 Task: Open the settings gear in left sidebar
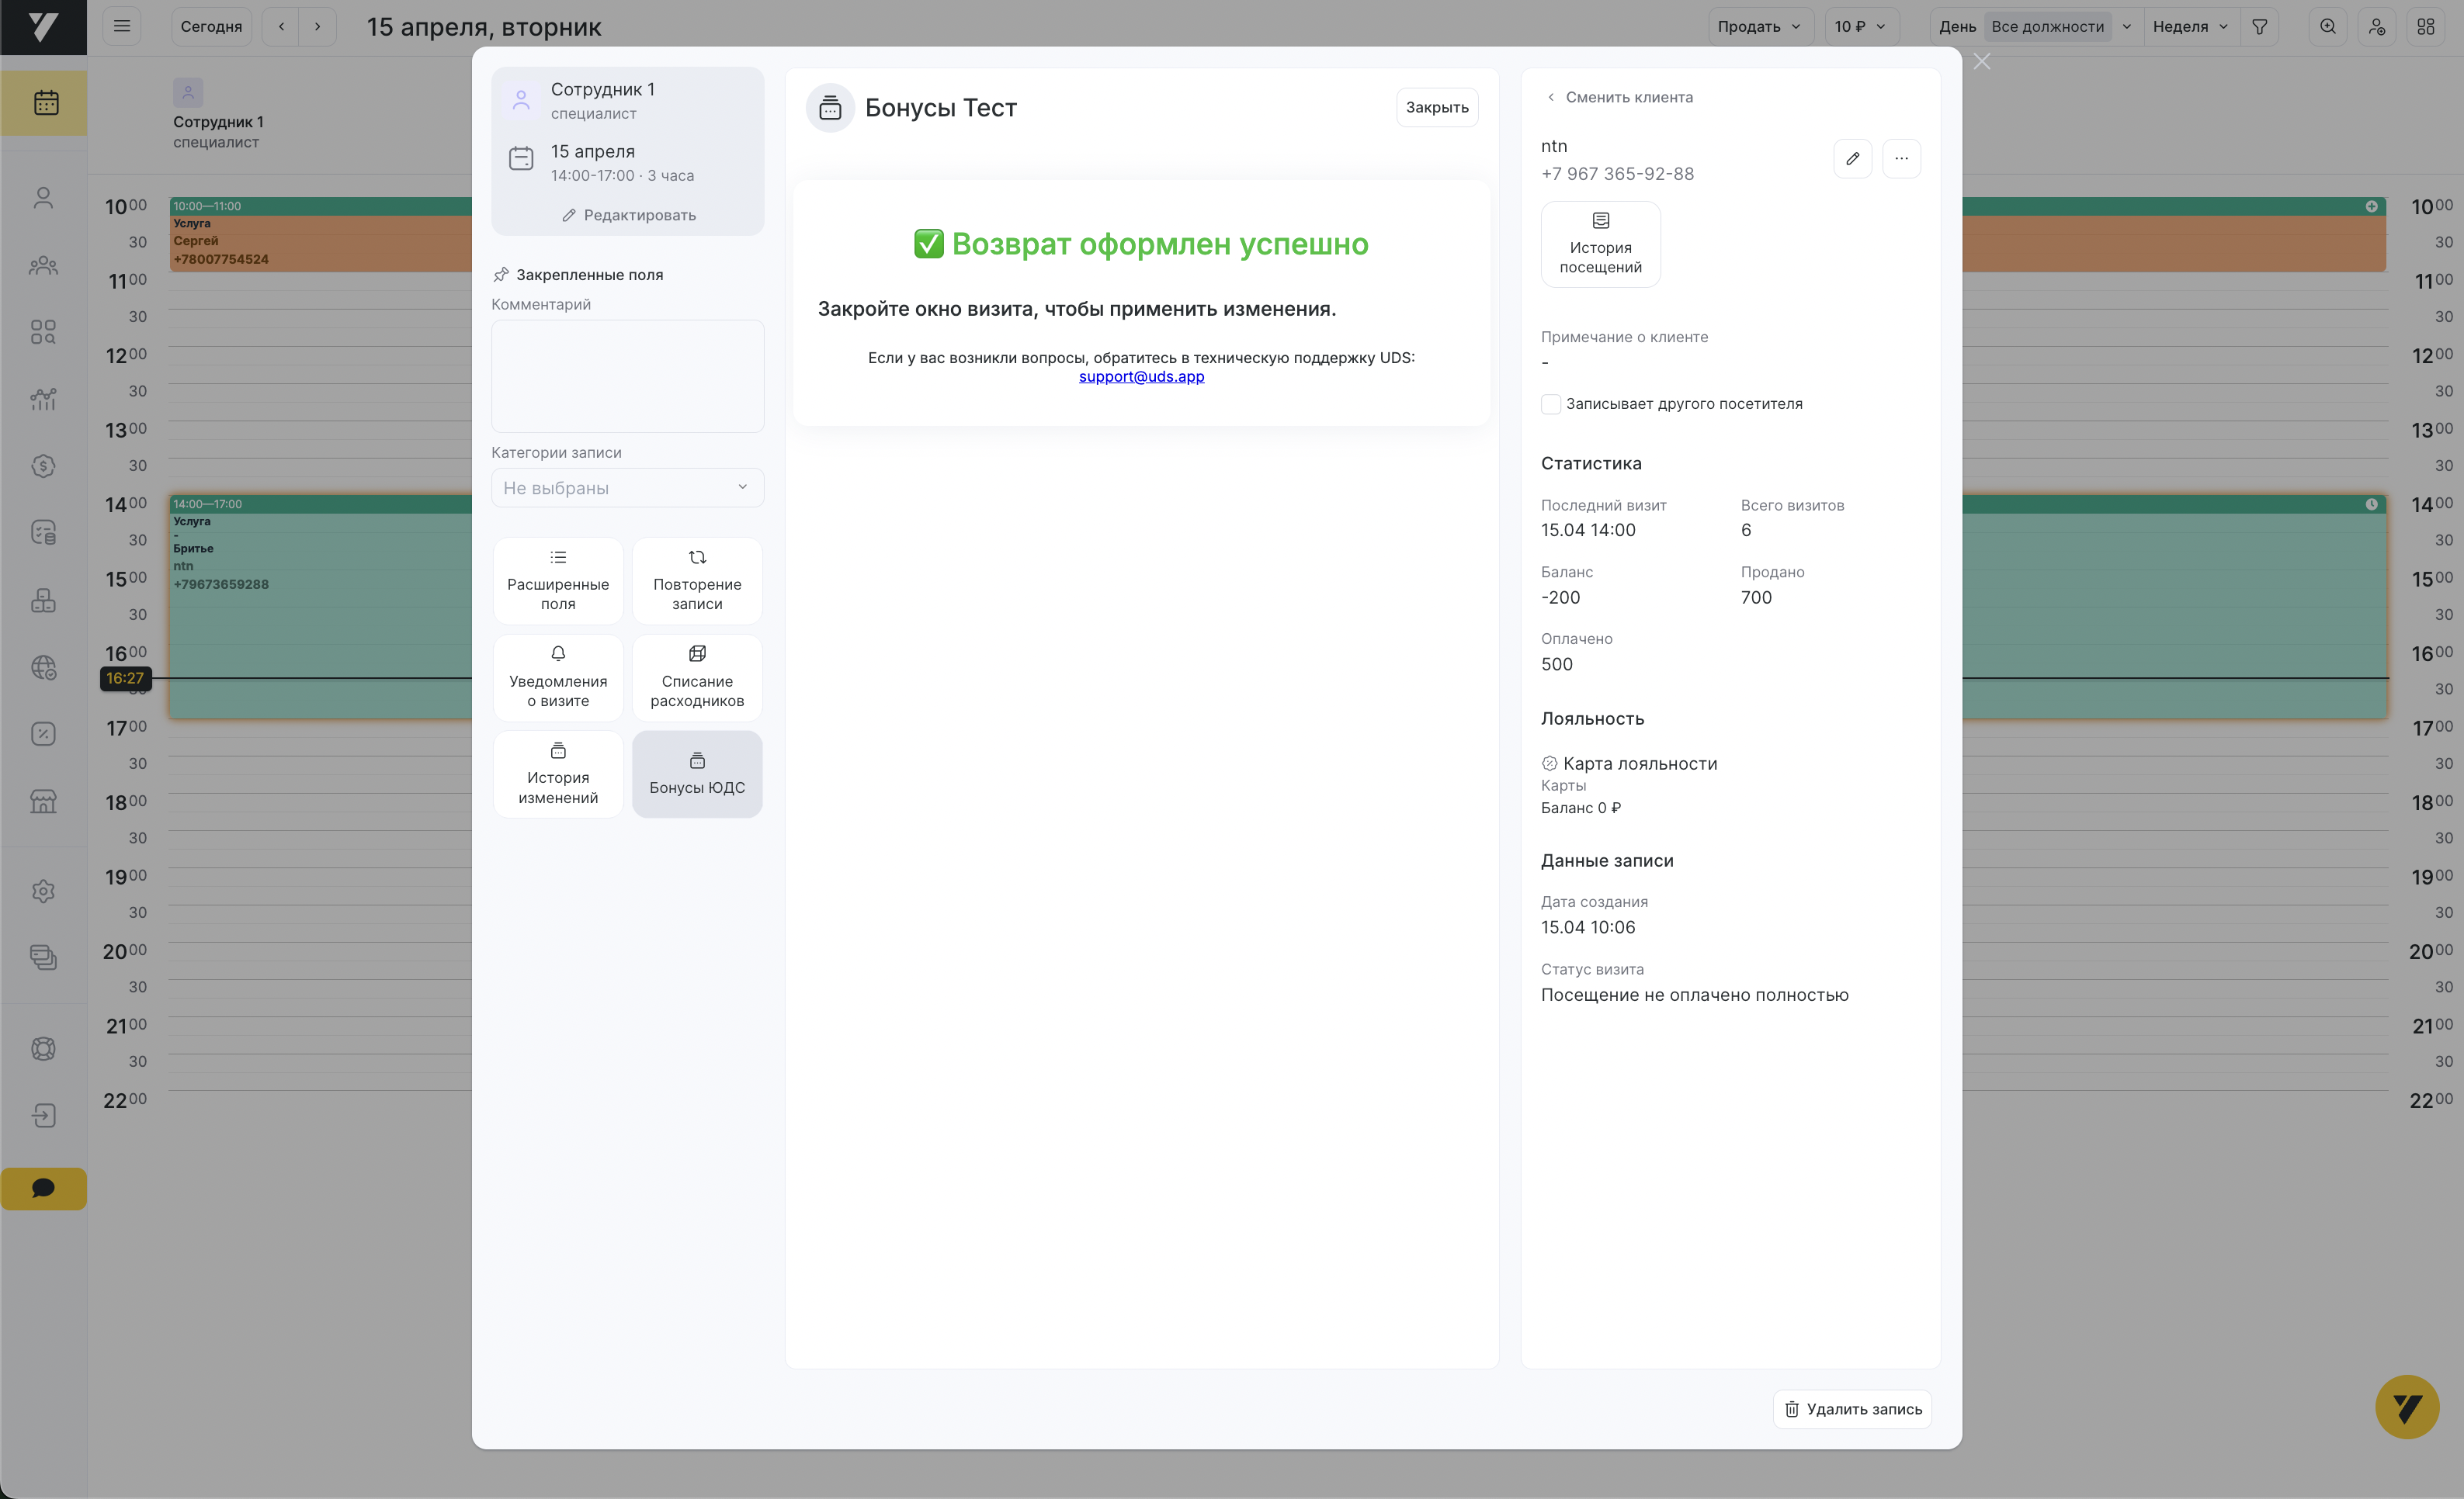43,891
